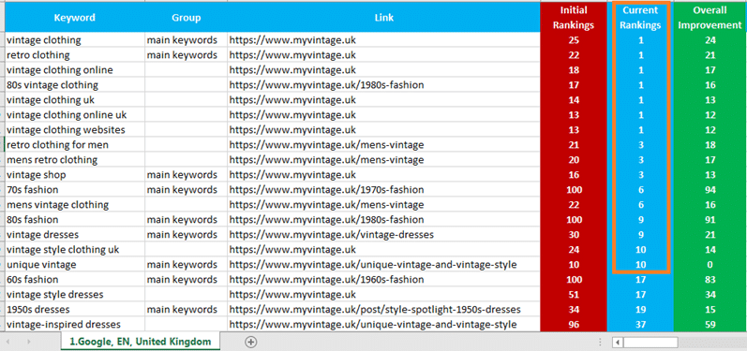Click the 'mens vintage clothing' cell
This screenshot has width=747, height=351.
(x=75, y=204)
